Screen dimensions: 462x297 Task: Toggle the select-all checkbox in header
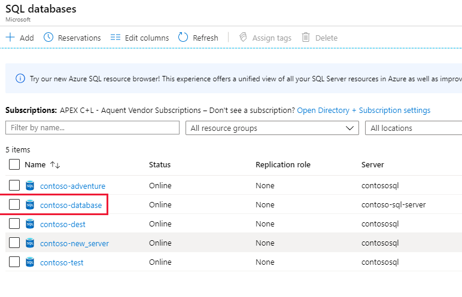14,164
